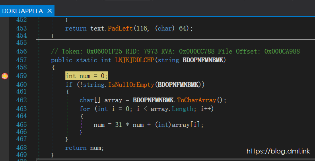Close the DOKLJAPPFLA tab

(50, 11)
